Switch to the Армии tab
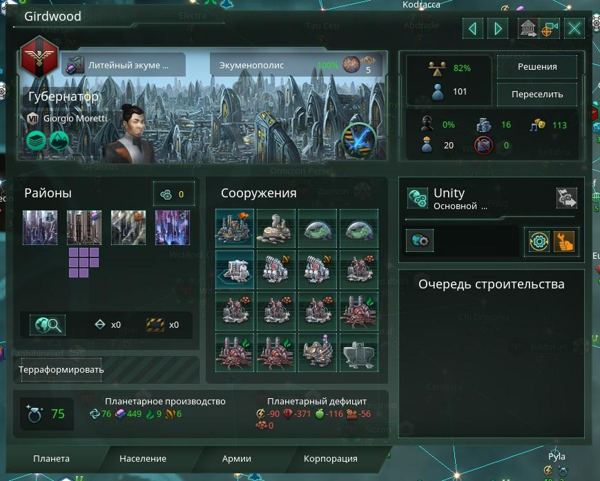The image size is (600, 481). point(237,458)
